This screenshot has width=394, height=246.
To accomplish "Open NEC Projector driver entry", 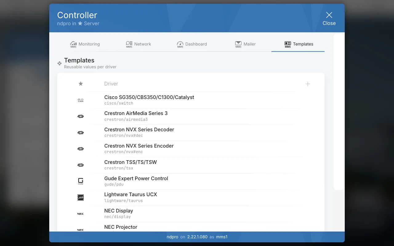I will [x=191, y=227].
